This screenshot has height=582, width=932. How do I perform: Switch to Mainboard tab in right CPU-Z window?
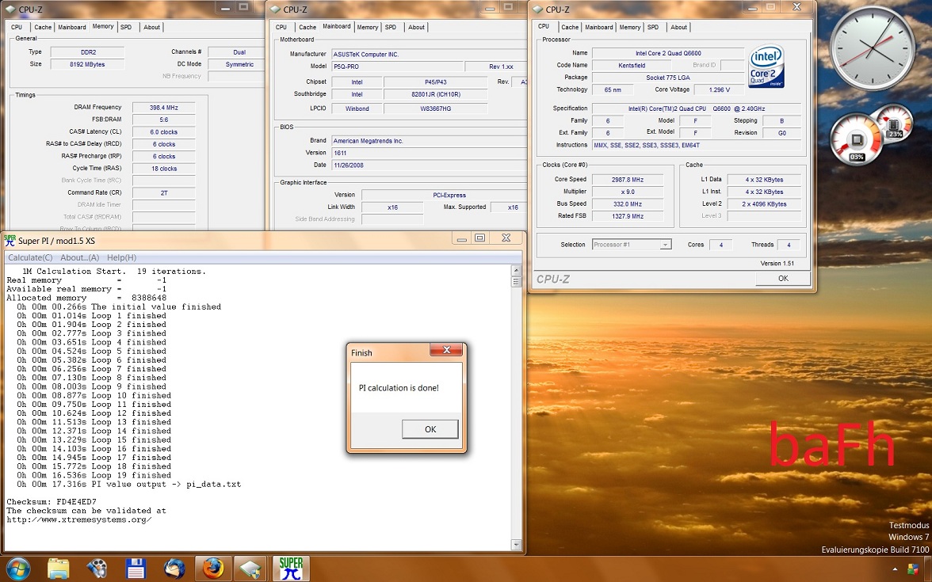click(598, 27)
